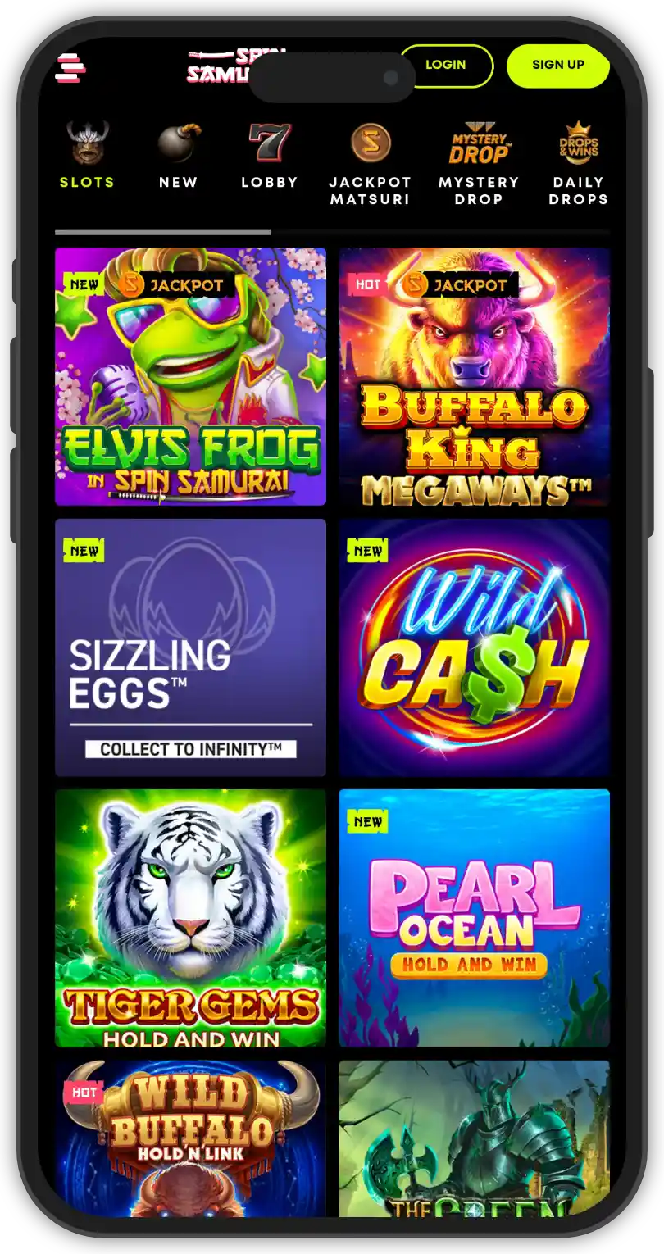Switch to the Lobby tab label
664x1254 pixels.
point(270,182)
